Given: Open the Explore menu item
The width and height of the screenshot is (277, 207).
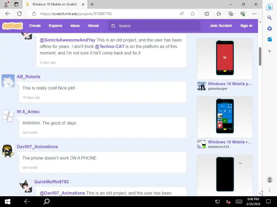Looking at the screenshot, I should [55, 26].
